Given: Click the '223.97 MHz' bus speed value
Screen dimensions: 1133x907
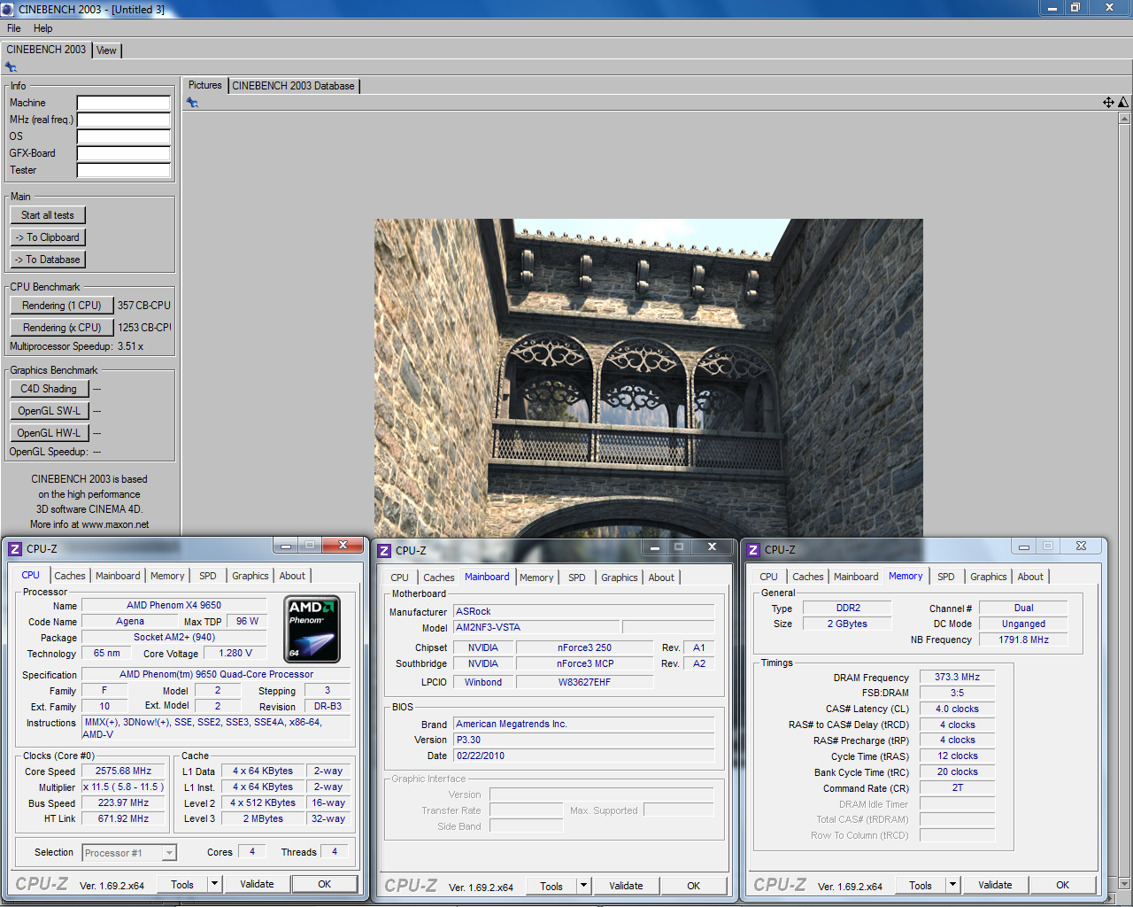Looking at the screenshot, I should [123, 803].
